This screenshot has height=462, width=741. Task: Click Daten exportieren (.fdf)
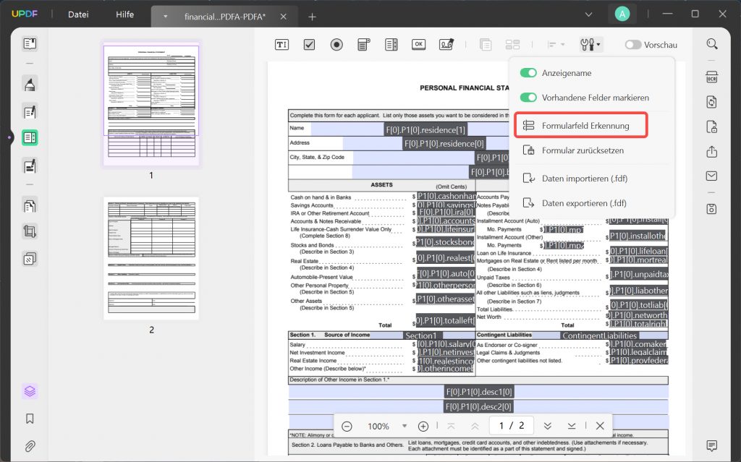click(583, 203)
